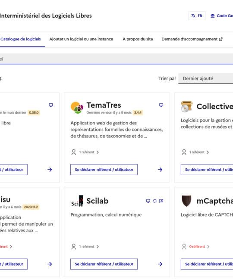The image size is (233, 279).
Task: Open the Code Gouv link
Action: tap(222, 16)
